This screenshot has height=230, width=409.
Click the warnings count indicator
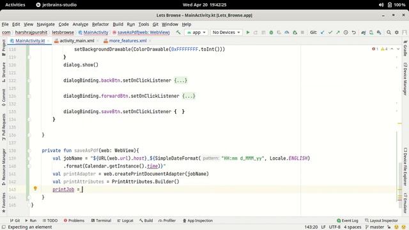pyautogui.click(x=384, y=49)
